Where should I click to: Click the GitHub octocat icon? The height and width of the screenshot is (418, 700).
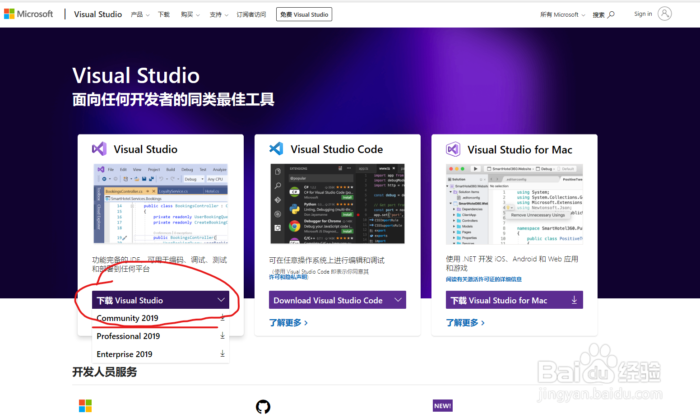pos(263,407)
